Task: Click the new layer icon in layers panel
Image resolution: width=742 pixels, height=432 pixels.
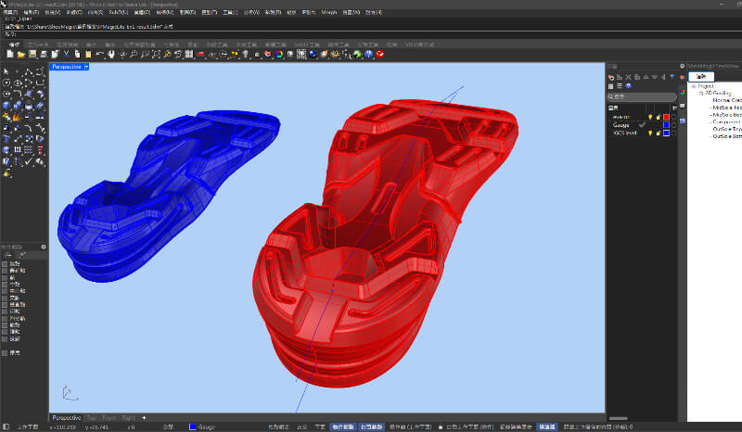Action: click(611, 76)
